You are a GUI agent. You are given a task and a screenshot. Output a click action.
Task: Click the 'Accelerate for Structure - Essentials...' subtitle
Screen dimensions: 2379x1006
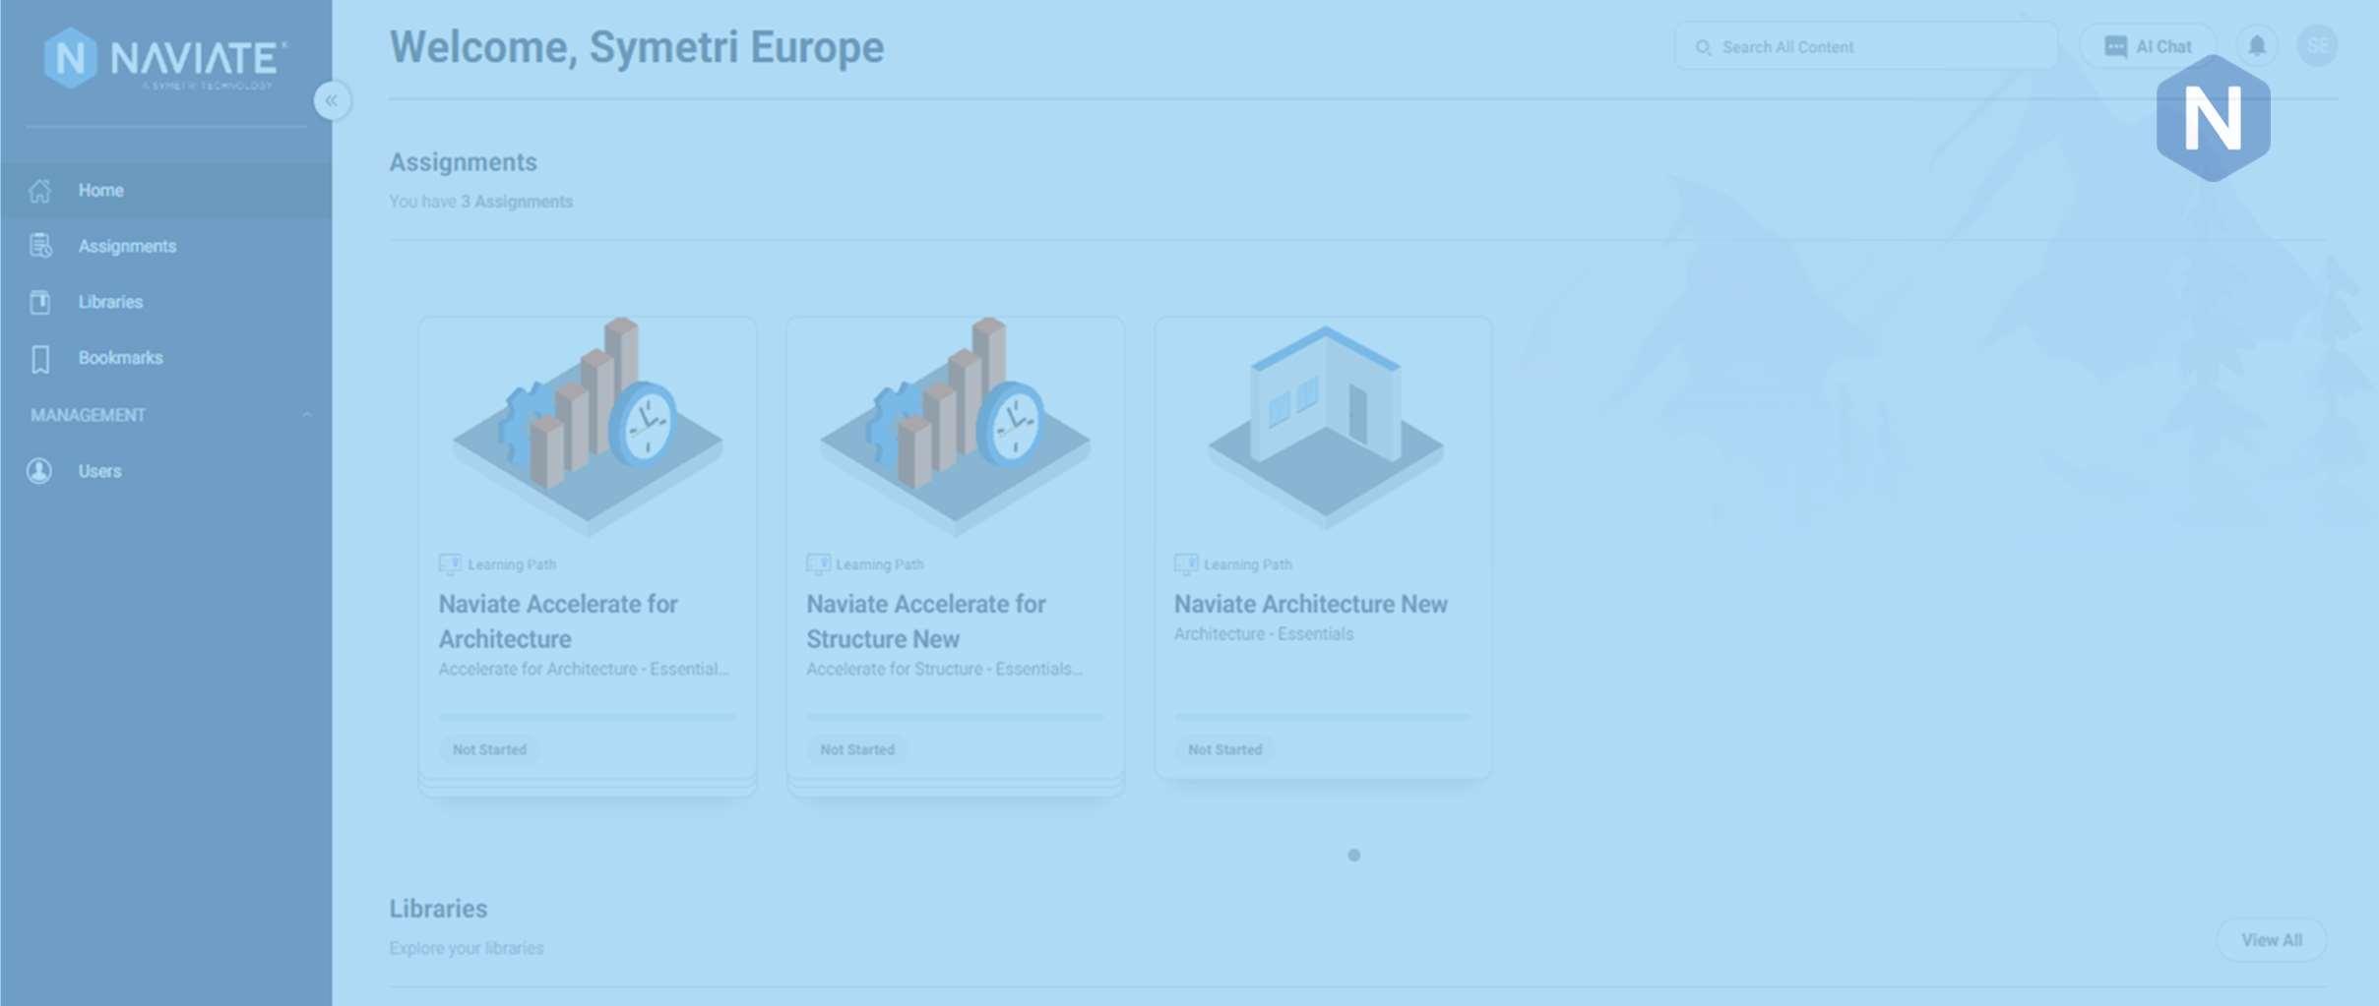(x=945, y=669)
